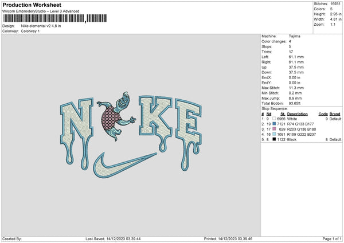Click the Stitches count 16931

335,4
